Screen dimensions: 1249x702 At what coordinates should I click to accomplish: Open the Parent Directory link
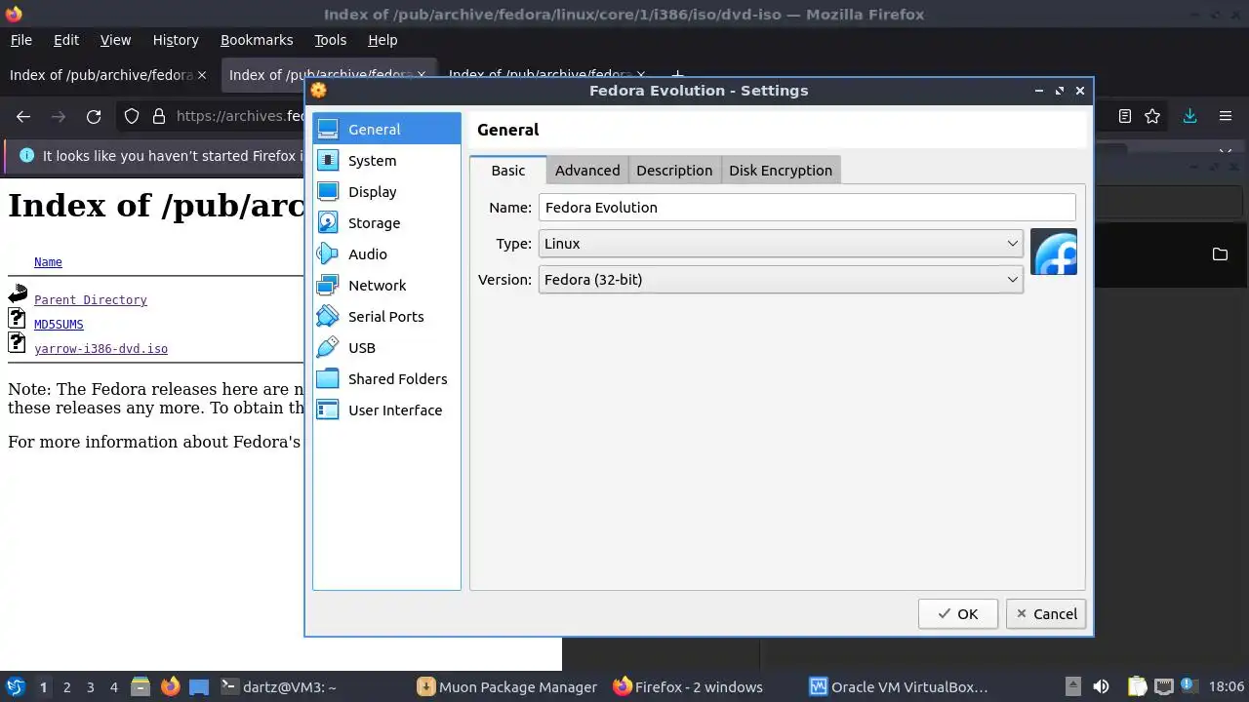click(x=90, y=300)
